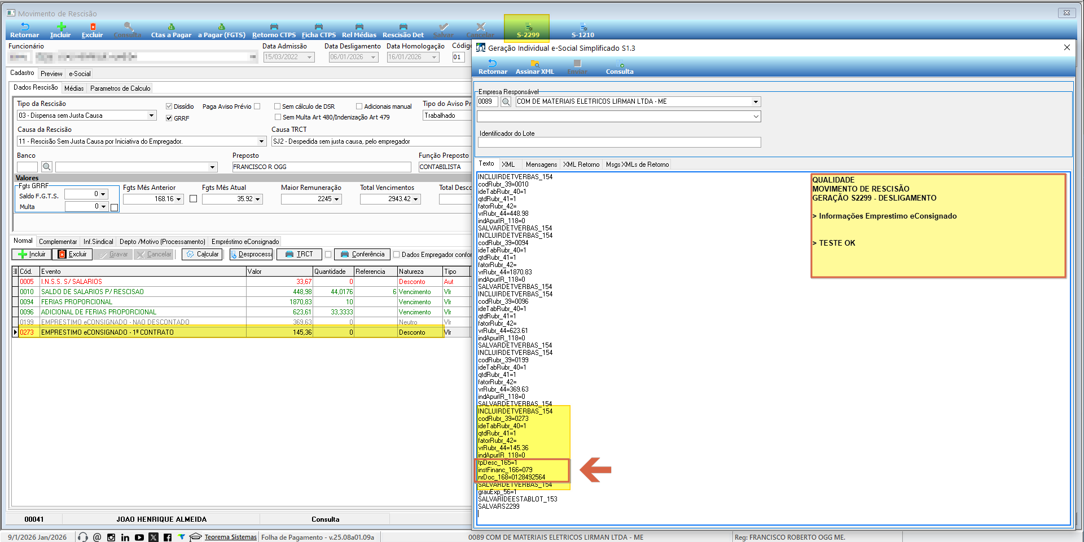Click the magnifier next to company code 0089

pos(506,102)
